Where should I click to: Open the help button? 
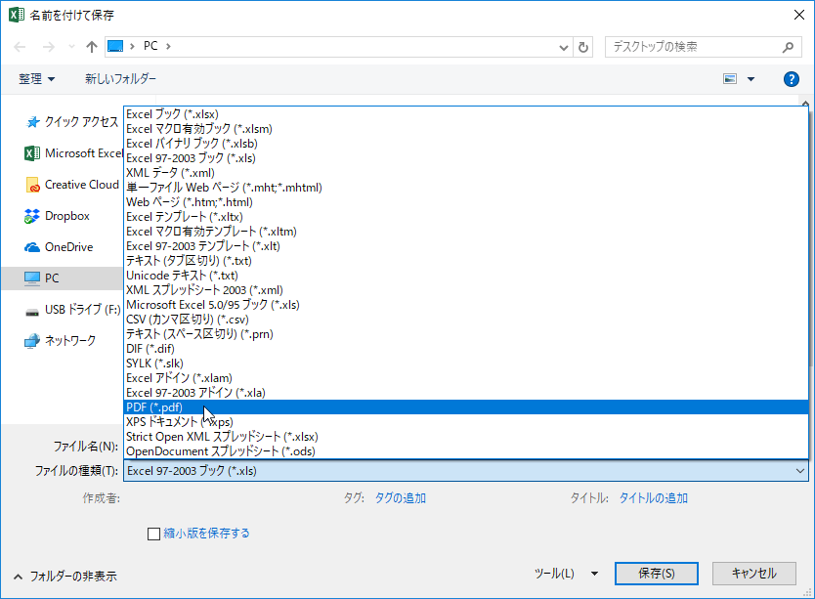point(792,79)
